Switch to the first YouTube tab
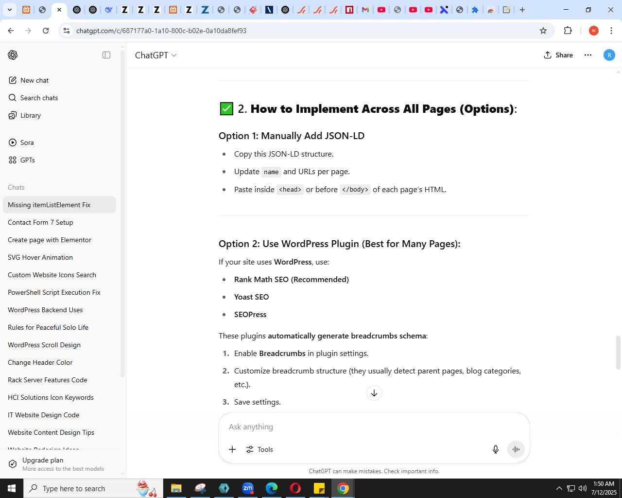 coord(381,10)
